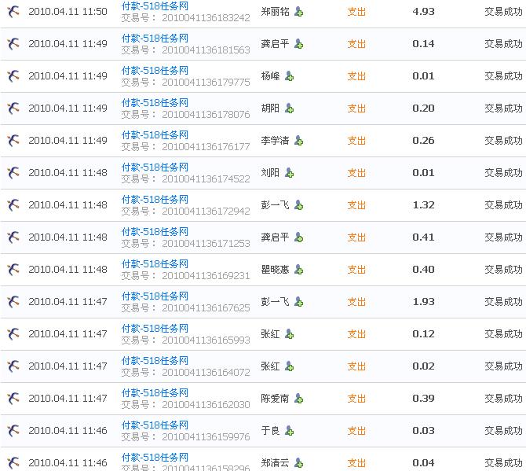The height and width of the screenshot is (471, 526).
Task: Add 胡阳 as contact via icon
Action: (289, 109)
